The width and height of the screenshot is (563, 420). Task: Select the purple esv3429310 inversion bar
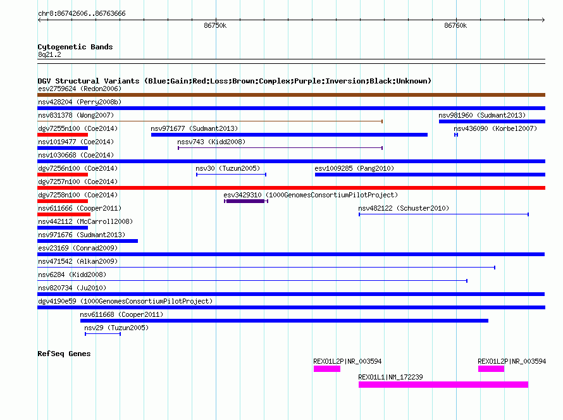click(246, 201)
